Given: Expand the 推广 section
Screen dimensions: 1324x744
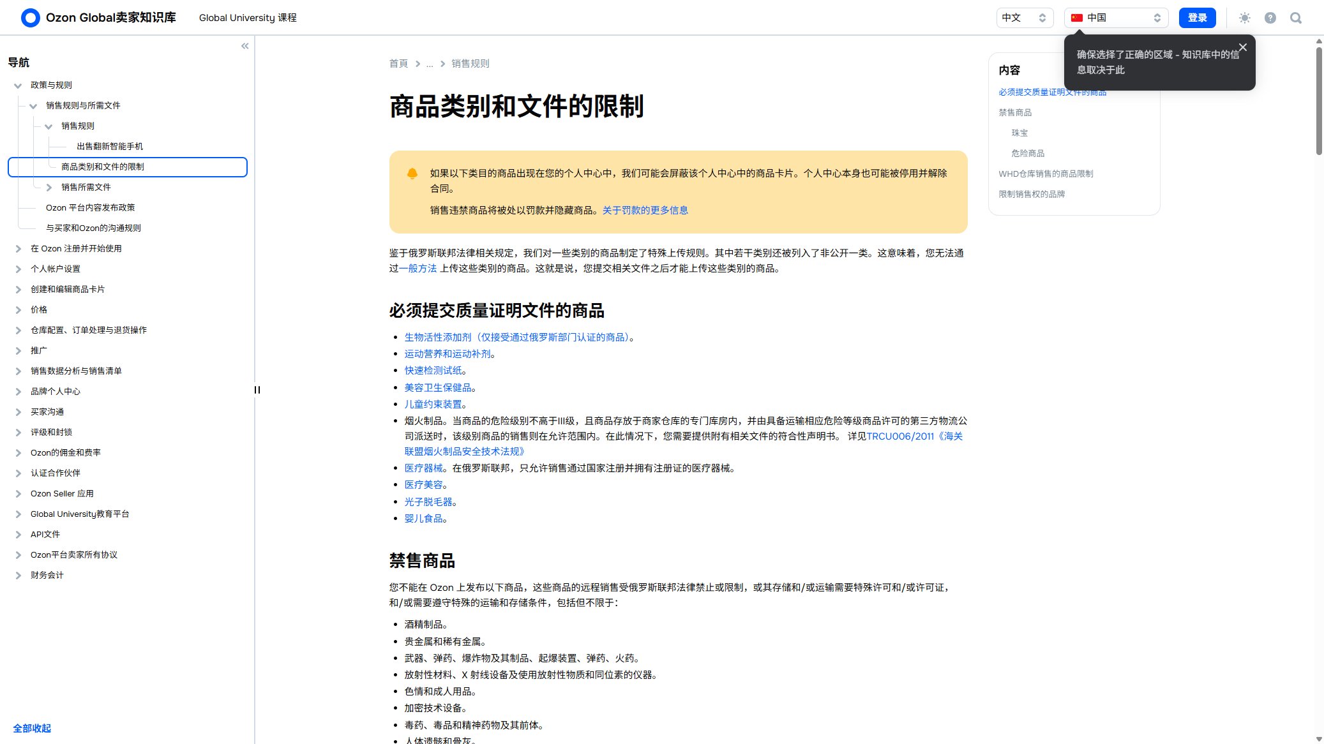Looking at the screenshot, I should (x=18, y=351).
